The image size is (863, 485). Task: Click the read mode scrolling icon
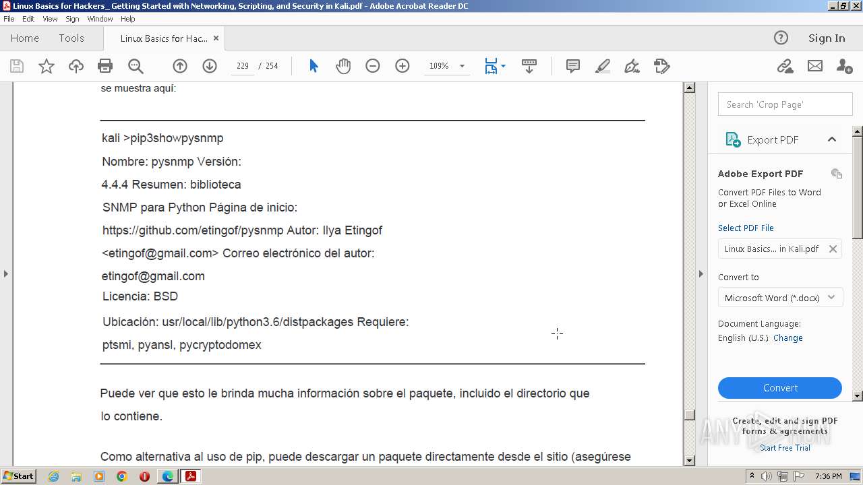529,66
